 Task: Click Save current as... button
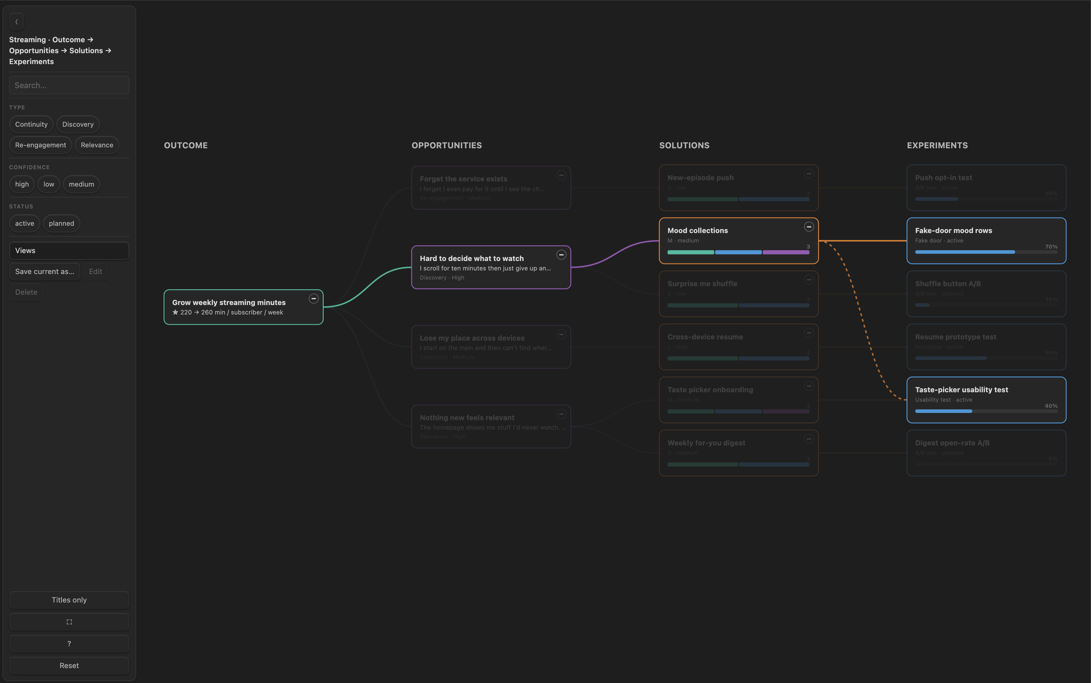pyautogui.click(x=45, y=272)
